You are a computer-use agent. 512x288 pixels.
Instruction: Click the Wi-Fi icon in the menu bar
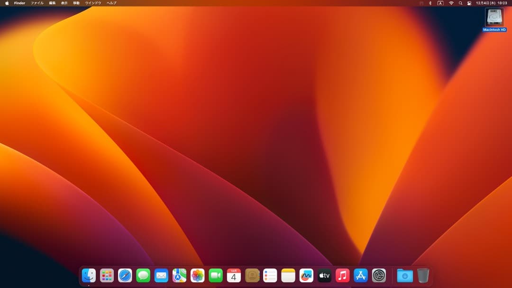pyautogui.click(x=450, y=3)
